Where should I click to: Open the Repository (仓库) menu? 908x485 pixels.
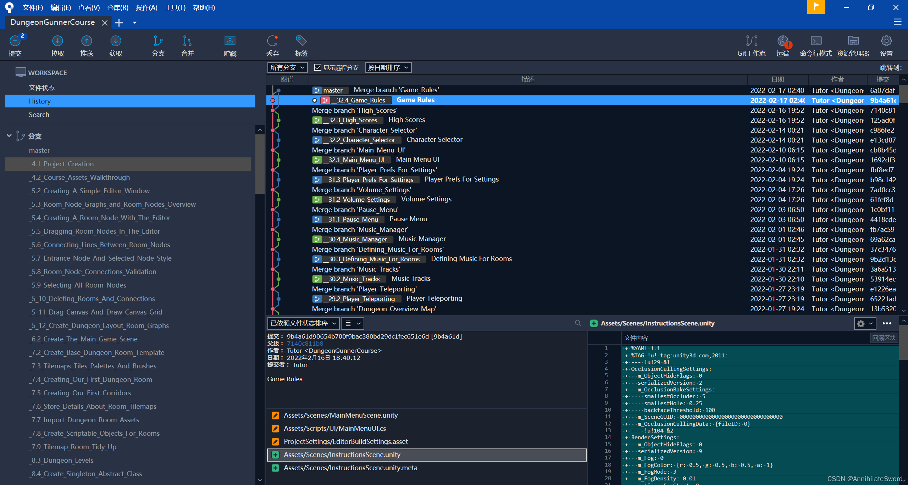118,7
